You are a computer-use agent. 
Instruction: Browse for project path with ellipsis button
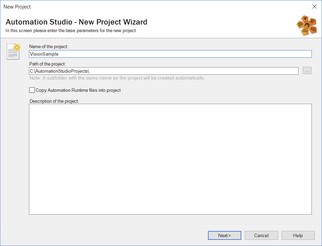coord(307,71)
